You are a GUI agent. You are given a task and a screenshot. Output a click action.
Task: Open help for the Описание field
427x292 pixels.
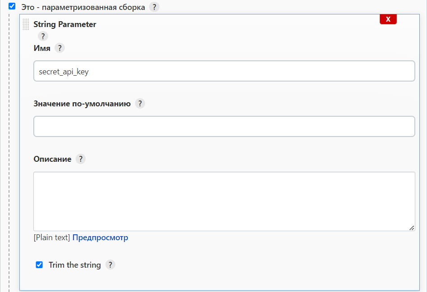(81, 159)
